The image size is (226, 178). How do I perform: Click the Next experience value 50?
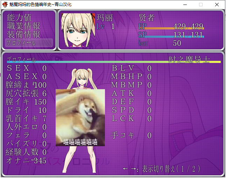tap(177, 43)
